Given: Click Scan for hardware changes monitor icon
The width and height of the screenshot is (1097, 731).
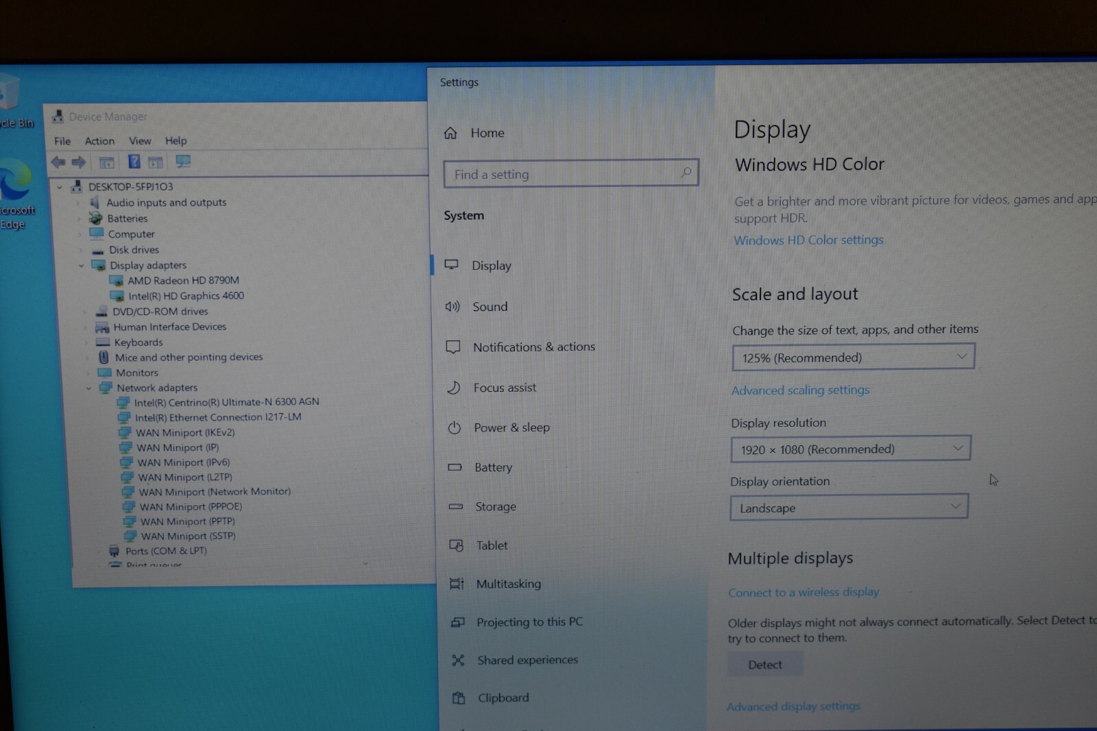Looking at the screenshot, I should (183, 162).
